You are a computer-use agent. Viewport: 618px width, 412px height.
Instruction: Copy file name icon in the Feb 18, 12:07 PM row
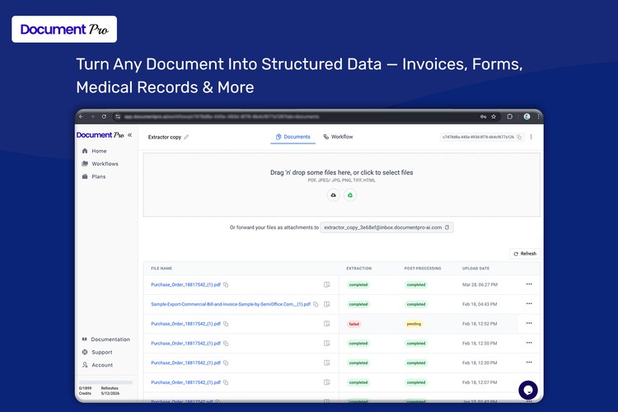tap(226, 382)
